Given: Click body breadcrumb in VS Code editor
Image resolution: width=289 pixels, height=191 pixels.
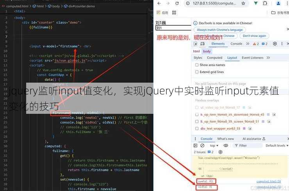Looking at the screenshot, I should (54, 6).
